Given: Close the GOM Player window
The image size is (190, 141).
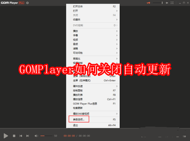Looking at the screenshot, I should [x=188, y=3].
